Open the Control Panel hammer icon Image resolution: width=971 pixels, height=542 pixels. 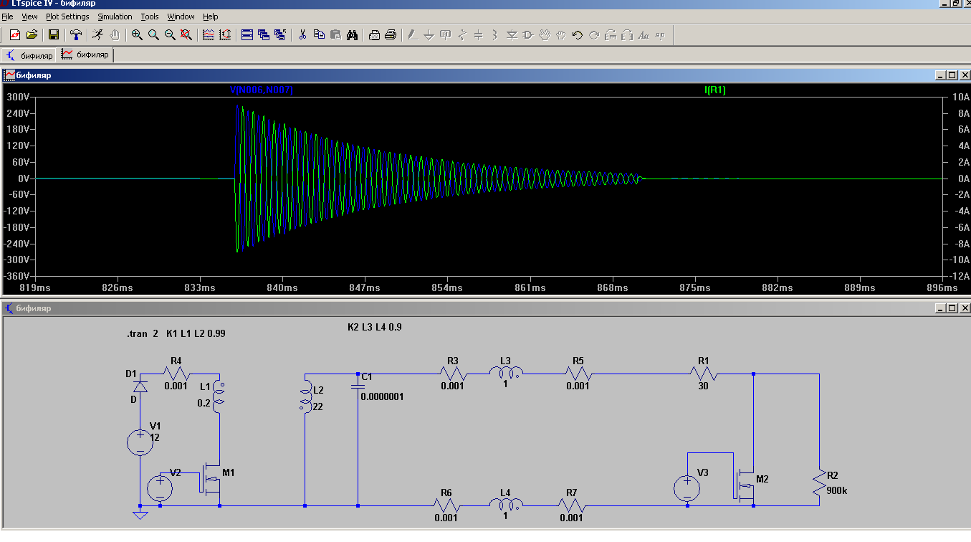click(76, 34)
